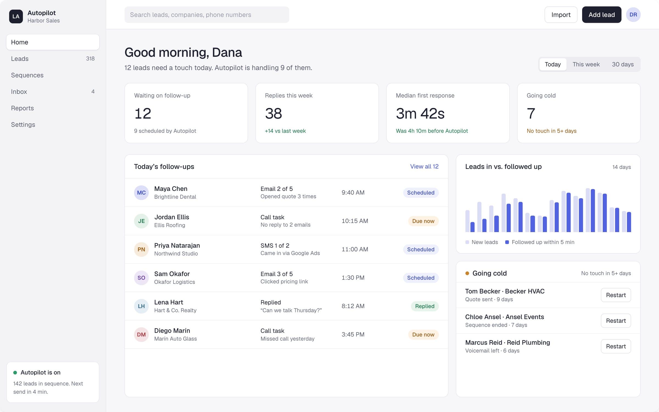The image size is (659, 412).
Task: Click Lena Hart's Replied badge
Action: click(425, 306)
